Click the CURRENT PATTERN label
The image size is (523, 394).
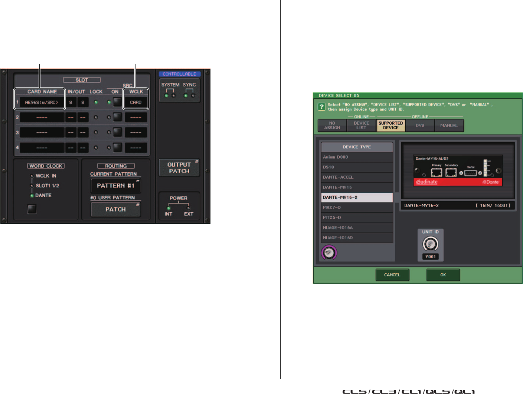[114, 174]
